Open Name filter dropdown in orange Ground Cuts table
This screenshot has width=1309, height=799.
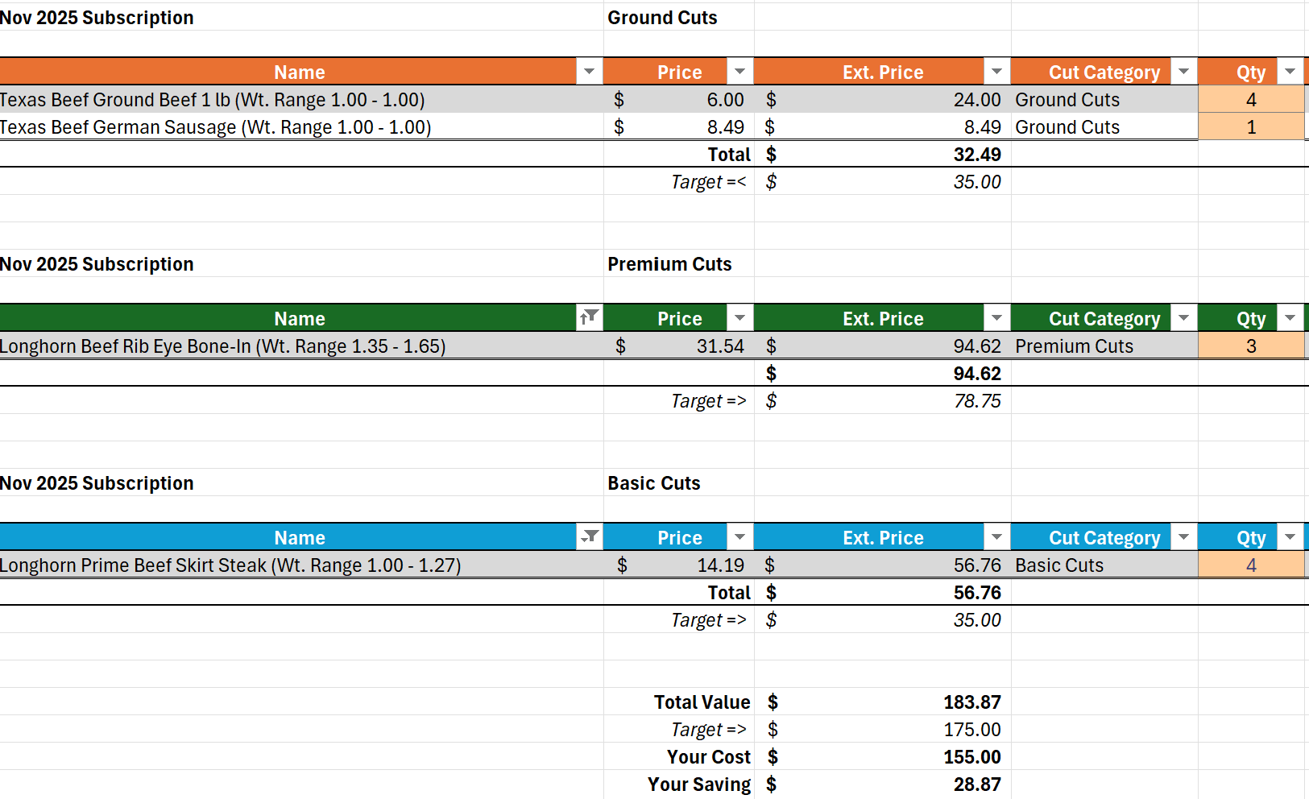(x=589, y=72)
